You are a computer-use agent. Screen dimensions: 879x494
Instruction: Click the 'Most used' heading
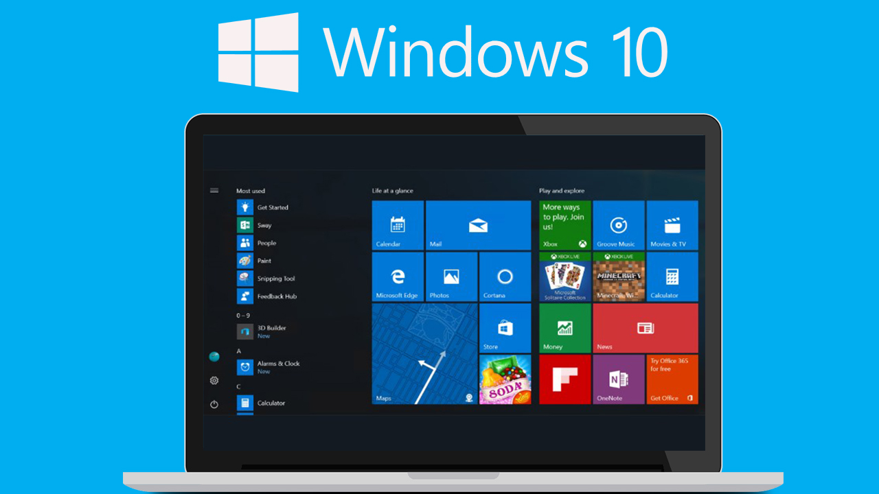pos(251,191)
